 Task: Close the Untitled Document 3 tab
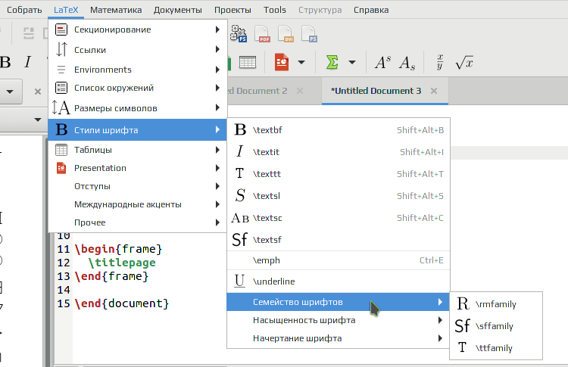click(x=434, y=91)
